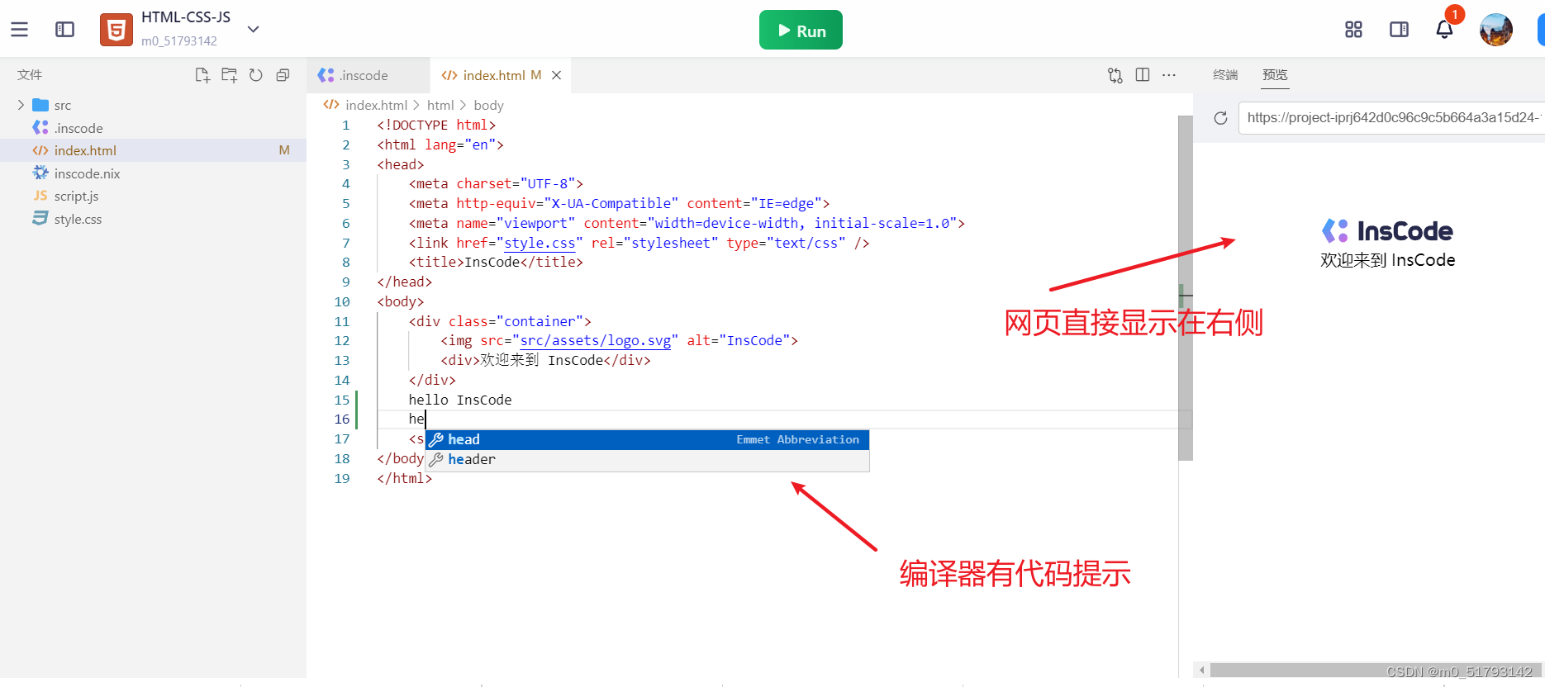Viewport: 1545px width, 687px height.
Task: Open notifications bell
Action: 1444,30
